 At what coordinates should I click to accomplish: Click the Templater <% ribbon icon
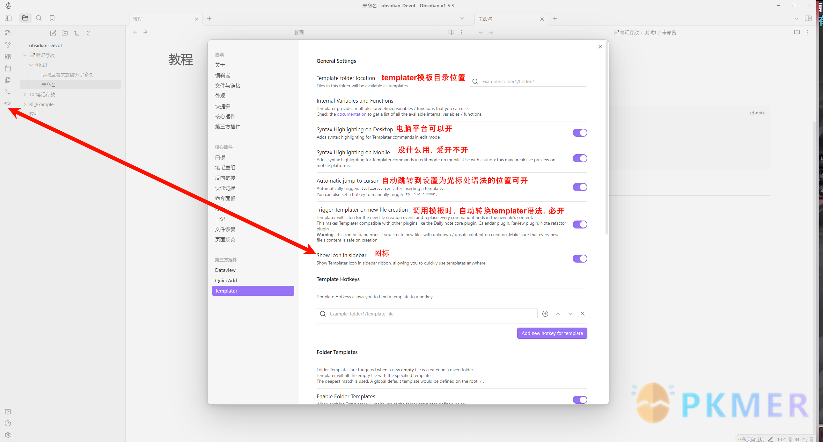(8, 103)
